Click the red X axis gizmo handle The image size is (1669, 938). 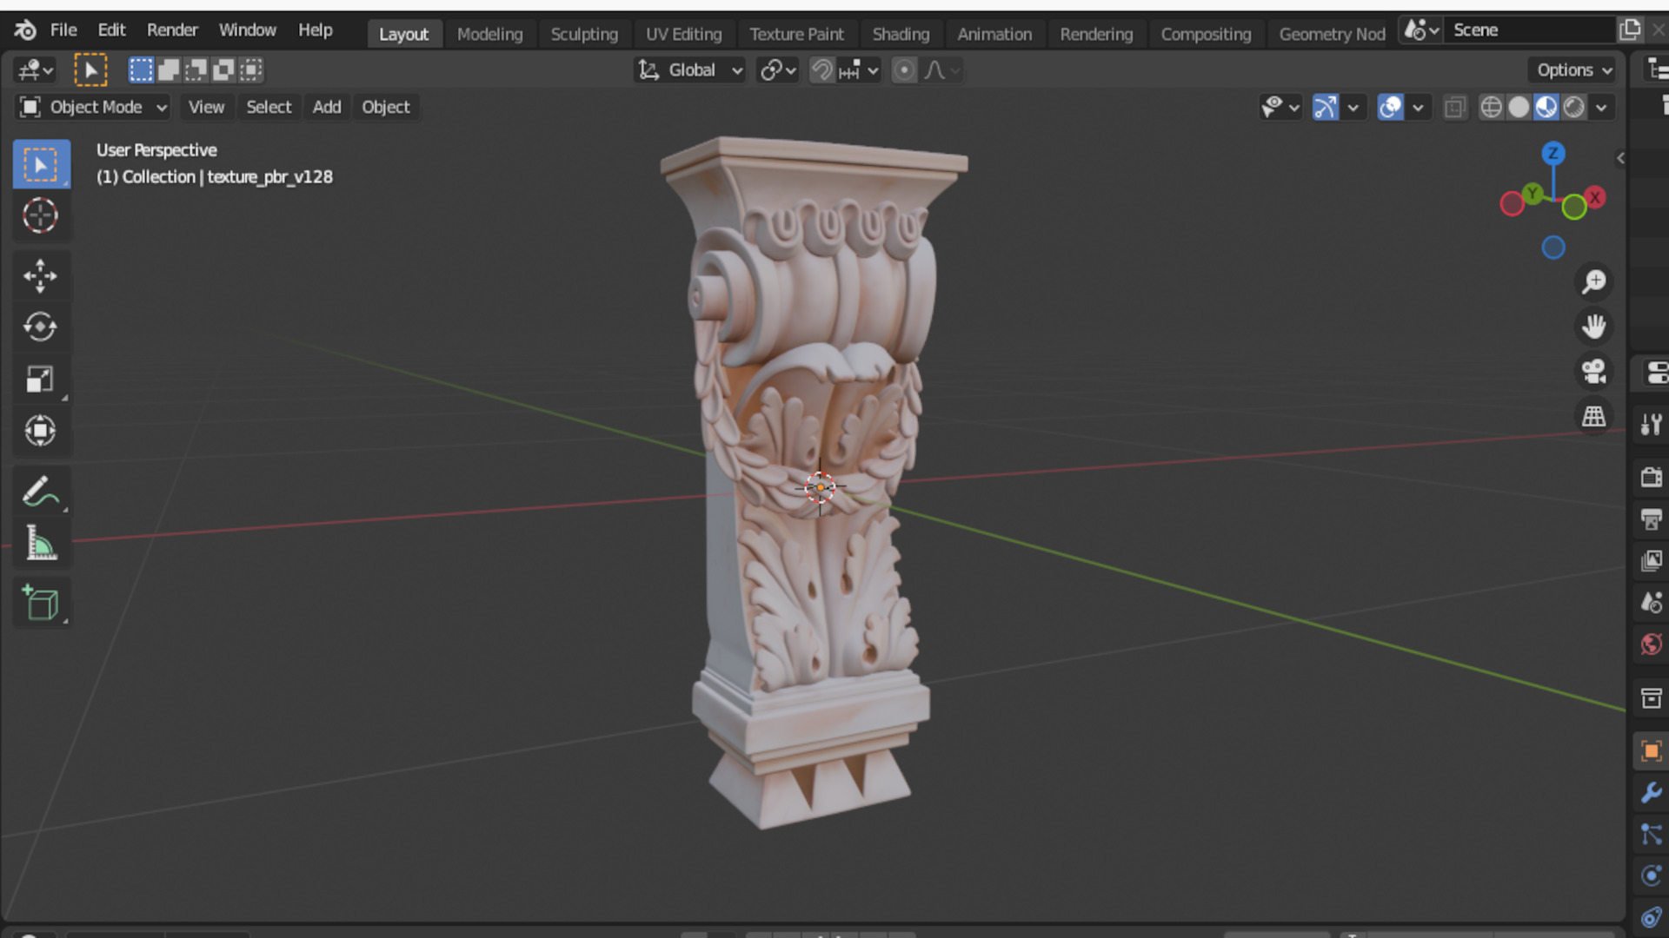1595,197
